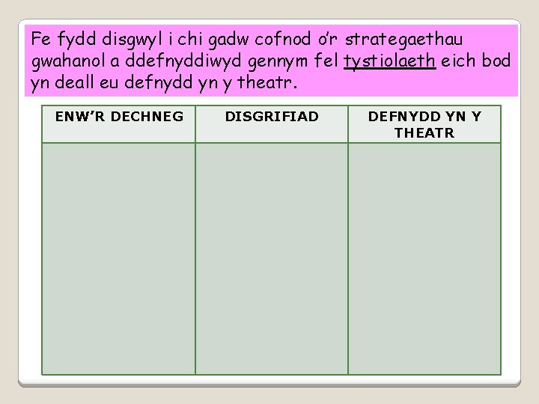539x404 pixels.
Task: Click the empty cell under DEFNYDD YN Y THEATR
Action: pyautogui.click(x=424, y=259)
